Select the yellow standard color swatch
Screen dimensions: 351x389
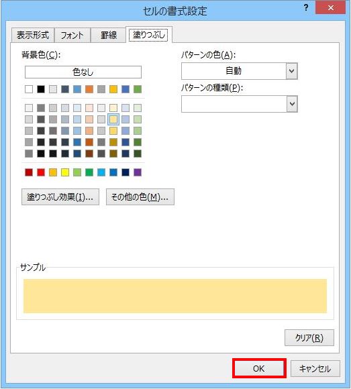point(65,172)
